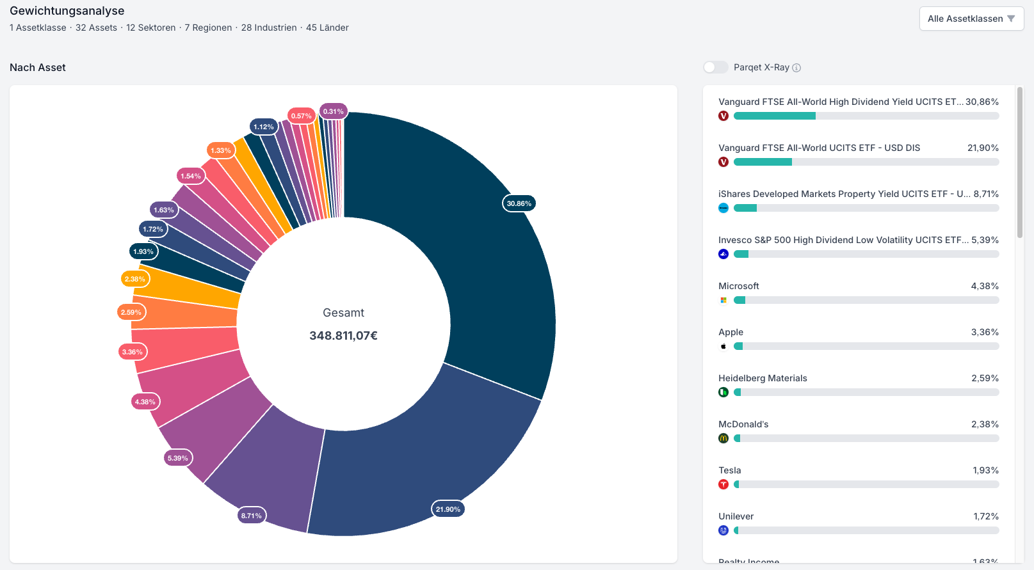Image resolution: width=1034 pixels, height=570 pixels.
Task: Click the 4.38% chart label
Action: [145, 402]
